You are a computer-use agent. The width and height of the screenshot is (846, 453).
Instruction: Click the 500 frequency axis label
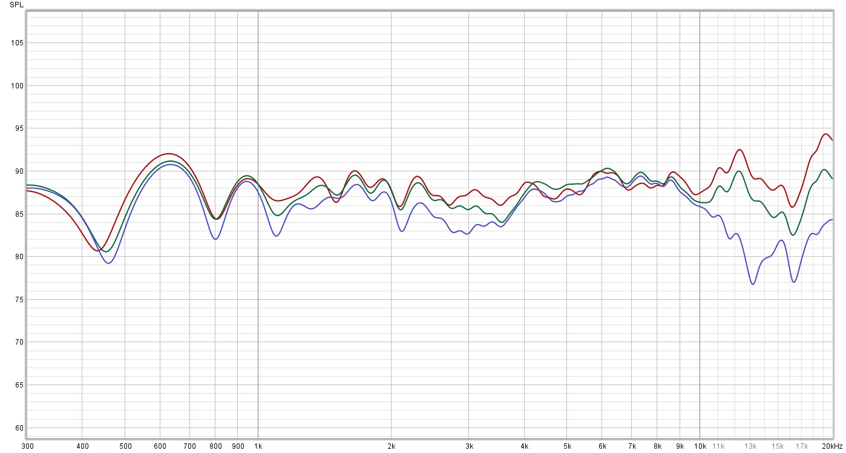coord(125,446)
